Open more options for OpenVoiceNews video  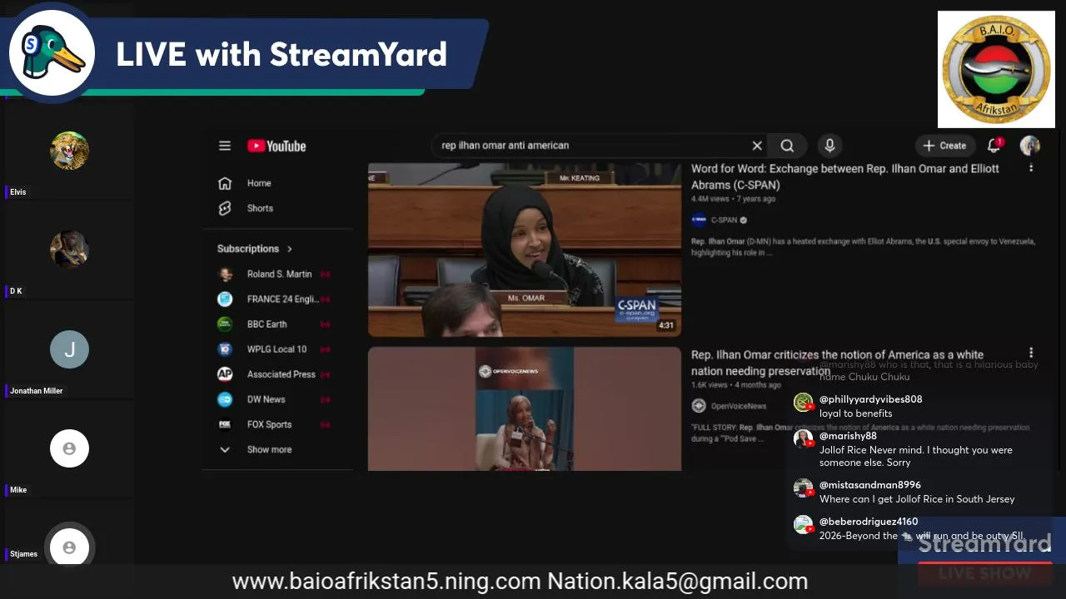[1031, 353]
